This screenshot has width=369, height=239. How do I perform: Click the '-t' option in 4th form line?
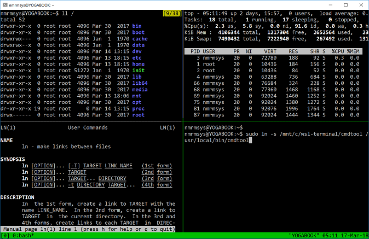71,185
